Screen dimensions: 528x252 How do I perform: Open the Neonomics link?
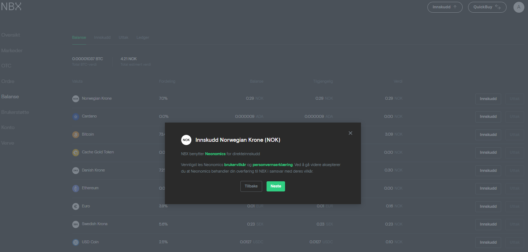pos(215,154)
